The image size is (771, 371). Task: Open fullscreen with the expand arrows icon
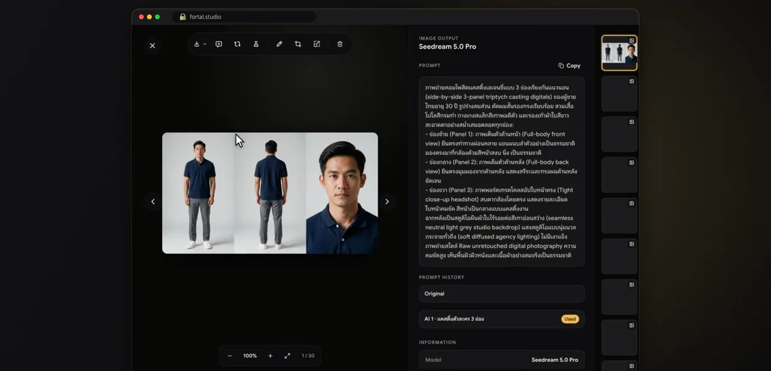pyautogui.click(x=287, y=356)
